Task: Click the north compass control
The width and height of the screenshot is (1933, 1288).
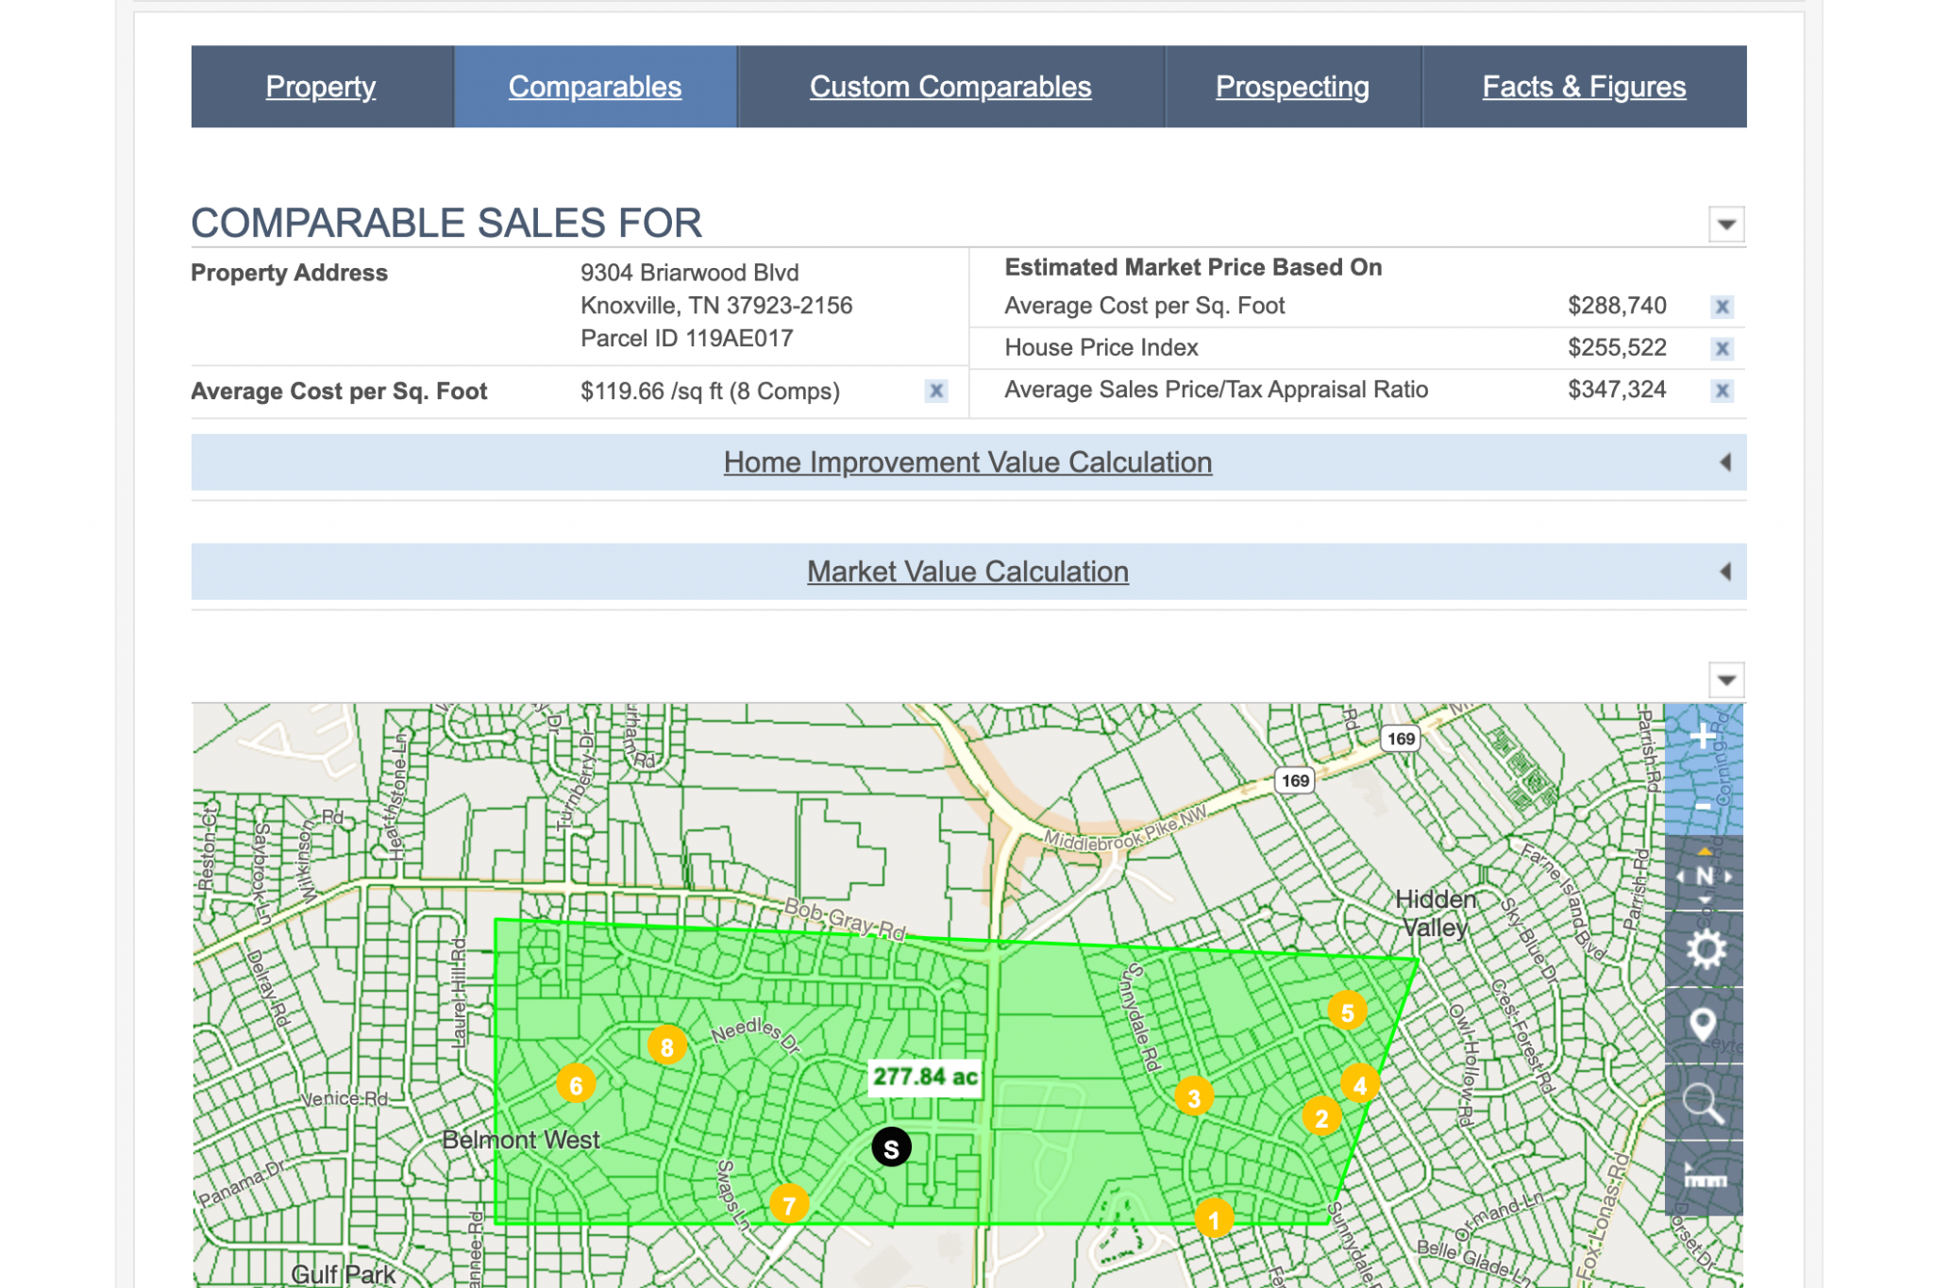Action: pyautogui.click(x=1704, y=876)
